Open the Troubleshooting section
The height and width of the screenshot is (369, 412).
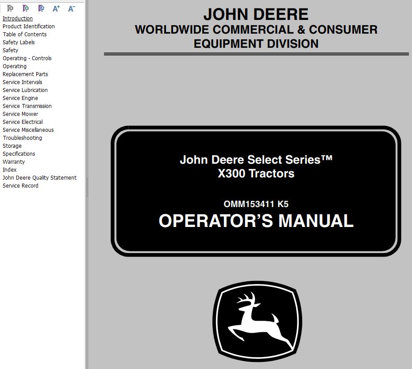coord(22,138)
